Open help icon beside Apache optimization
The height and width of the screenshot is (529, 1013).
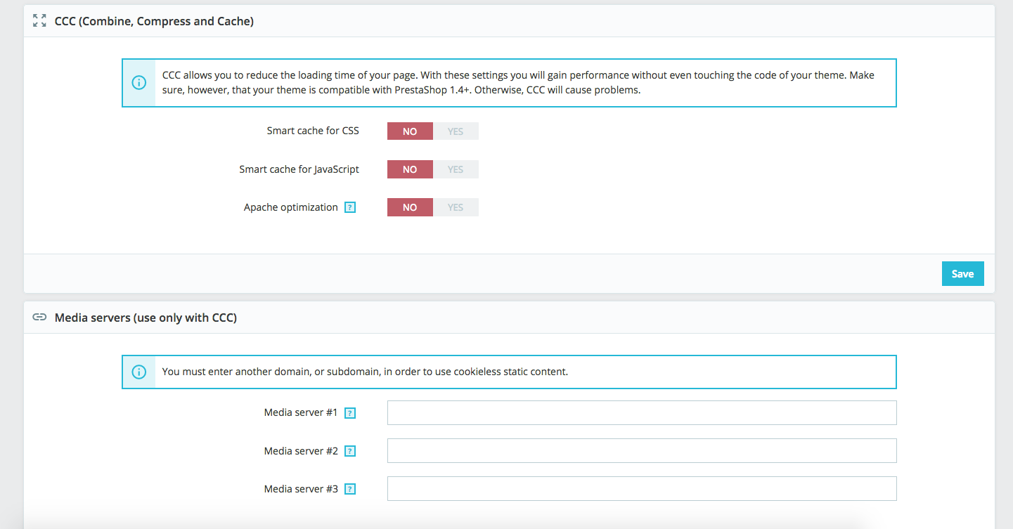[x=350, y=208]
